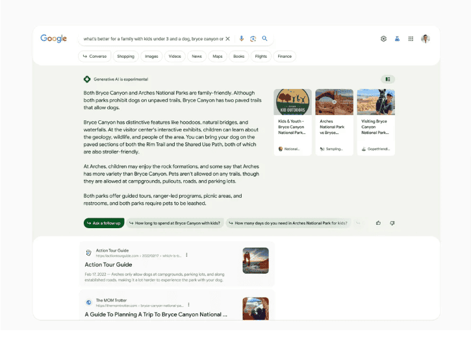This screenshot has width=471, height=351.
Task: Open The MOM Trotter result thumbnail
Action: 255,309
